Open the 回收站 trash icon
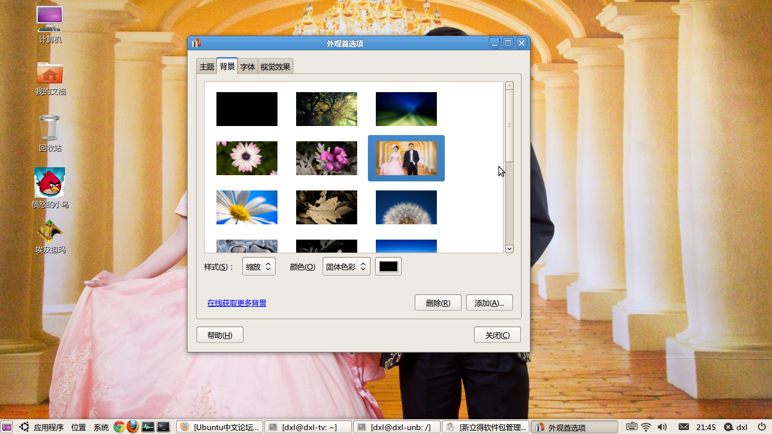Image resolution: width=772 pixels, height=434 pixels. [50, 133]
